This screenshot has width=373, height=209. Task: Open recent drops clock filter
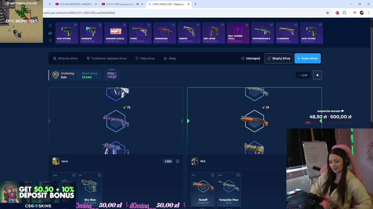coord(50,26)
